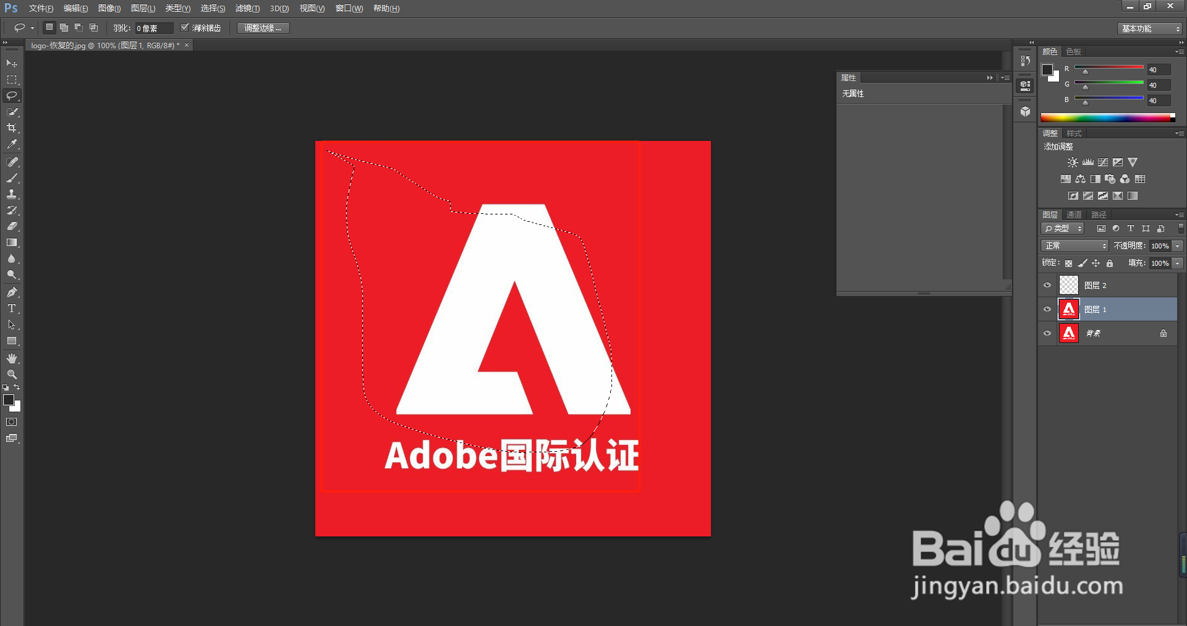Viewport: 1187px width, 626px height.
Task: Open the 填充 fill dropdown arrow
Action: point(1178,263)
